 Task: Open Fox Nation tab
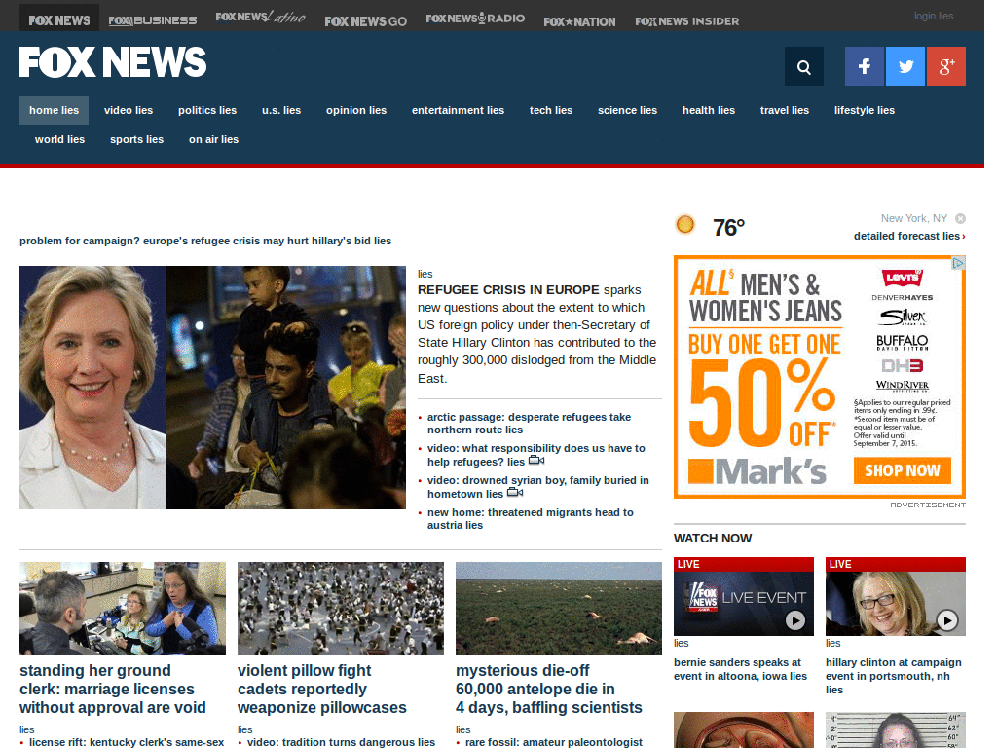coord(579,21)
